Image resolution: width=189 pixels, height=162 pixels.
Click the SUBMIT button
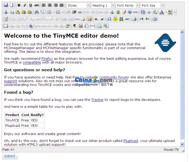pyautogui.click(x=10, y=156)
